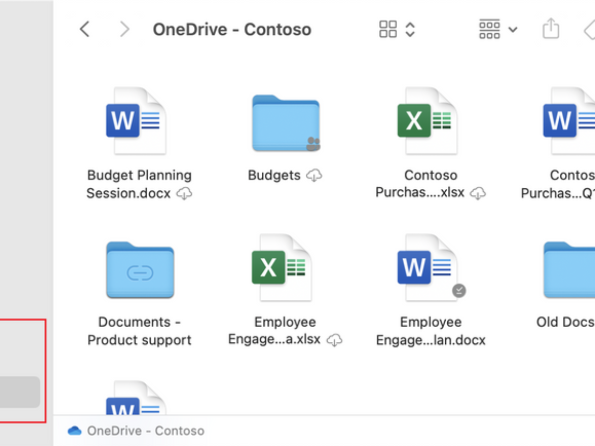Open the shared Budgets folder
The width and height of the screenshot is (595, 446).
286,123
